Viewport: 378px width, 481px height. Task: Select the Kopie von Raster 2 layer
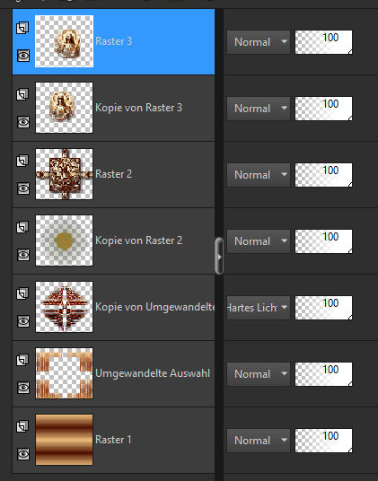(x=113, y=240)
